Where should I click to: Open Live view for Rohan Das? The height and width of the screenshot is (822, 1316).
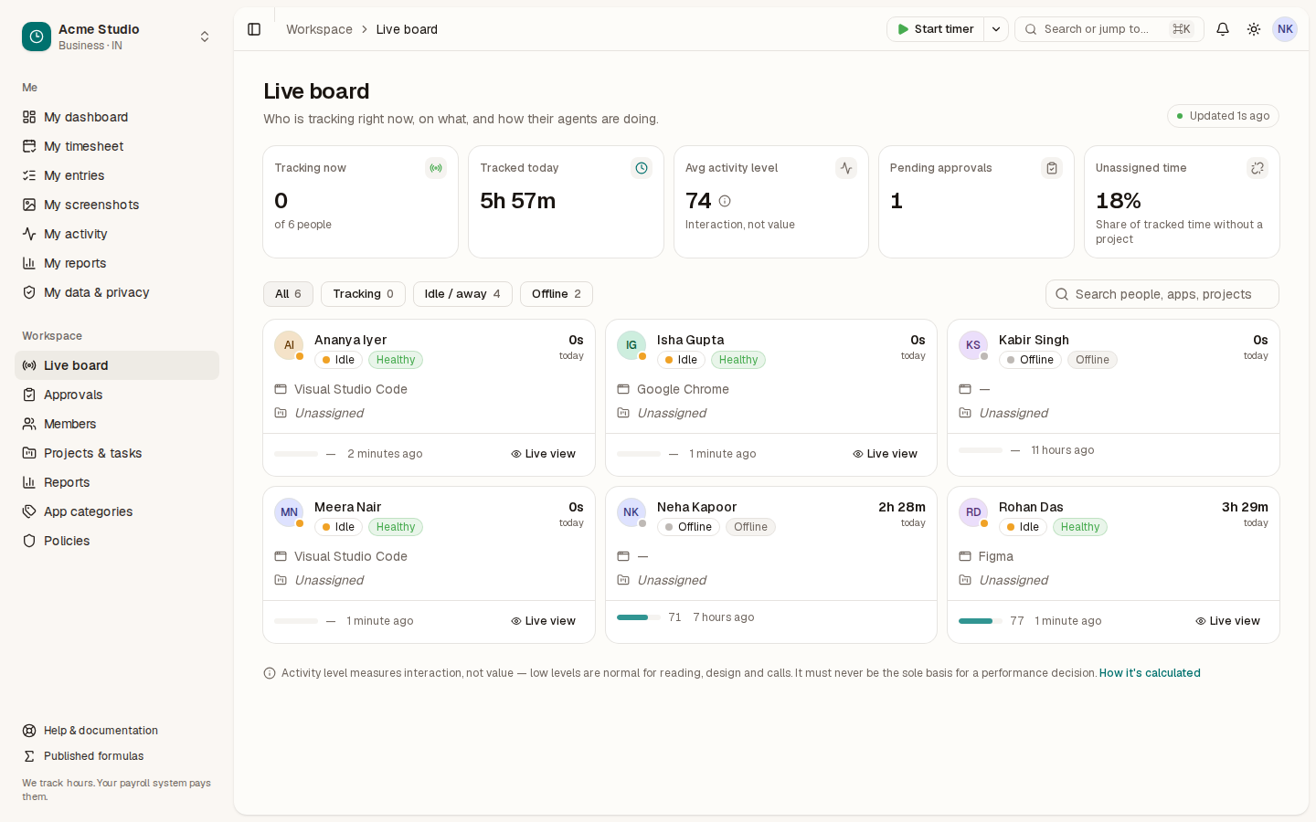(x=1228, y=621)
